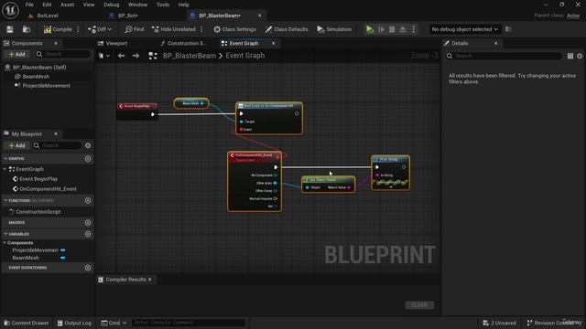Add new graph with Graphs plus icon
This screenshot has width=586, height=329.
[x=88, y=158]
